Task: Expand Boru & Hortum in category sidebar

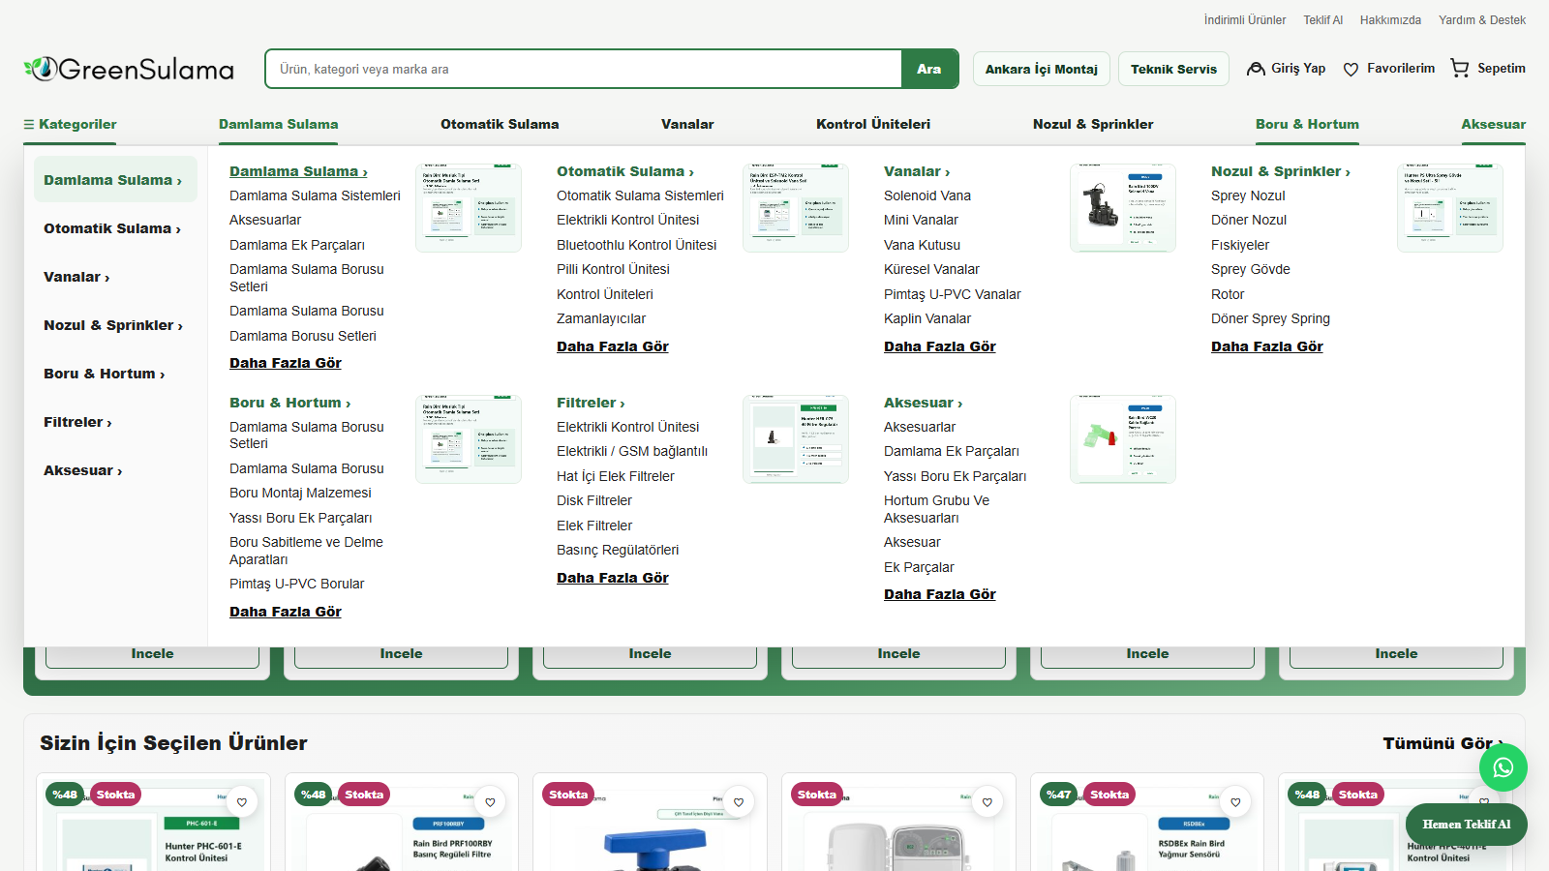Action: pos(115,374)
